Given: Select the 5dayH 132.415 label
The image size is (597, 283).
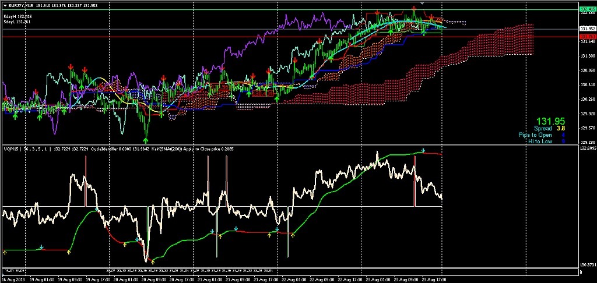Looking at the screenshot, I should coord(17,17).
